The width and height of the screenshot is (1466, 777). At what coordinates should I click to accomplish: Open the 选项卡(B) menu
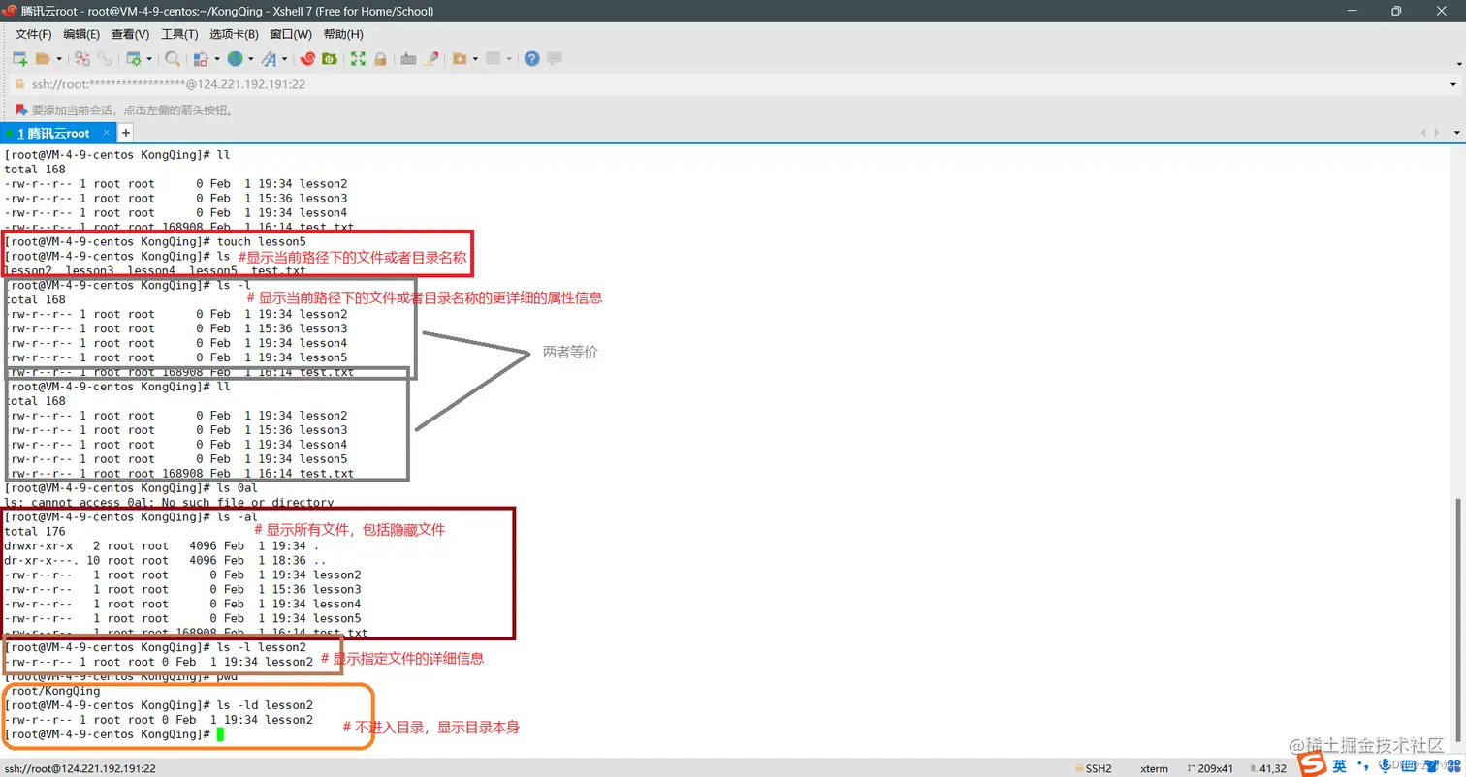point(234,34)
